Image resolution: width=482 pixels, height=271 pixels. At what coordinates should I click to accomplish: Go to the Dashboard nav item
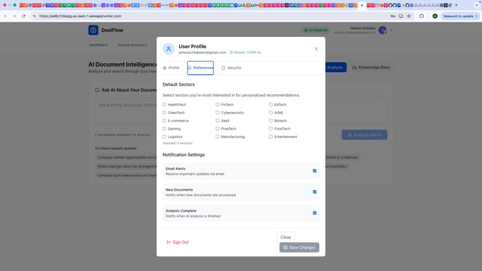tap(98, 45)
